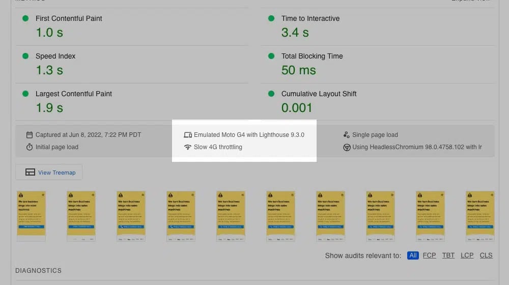Click the Initial page load text
509x285 pixels.
tap(57, 147)
